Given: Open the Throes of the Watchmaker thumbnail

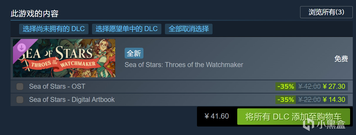Looking at the screenshot, I should [64, 58].
